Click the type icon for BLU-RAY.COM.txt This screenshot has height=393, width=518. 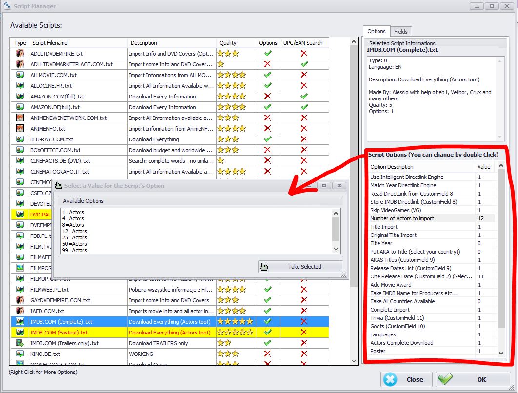(x=20, y=139)
